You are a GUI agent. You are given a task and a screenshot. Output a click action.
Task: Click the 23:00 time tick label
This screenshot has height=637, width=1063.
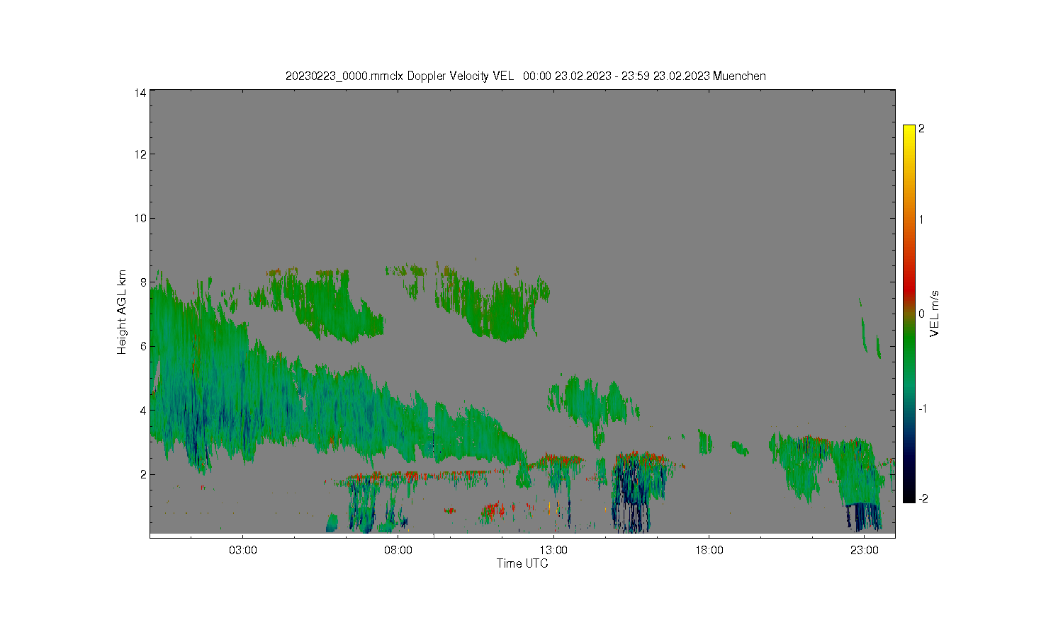point(864,550)
